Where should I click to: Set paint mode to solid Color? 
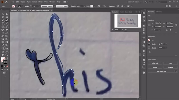[2, 66]
